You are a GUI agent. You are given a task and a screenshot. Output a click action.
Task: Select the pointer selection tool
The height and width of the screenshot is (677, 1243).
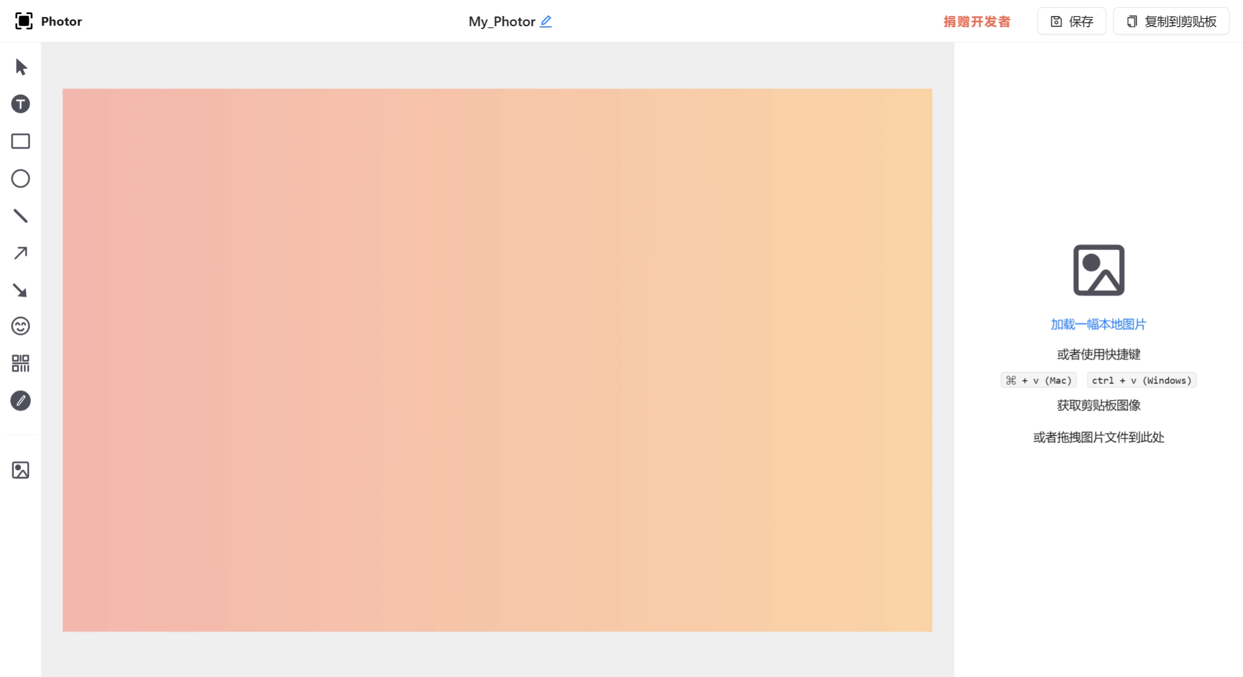point(21,67)
